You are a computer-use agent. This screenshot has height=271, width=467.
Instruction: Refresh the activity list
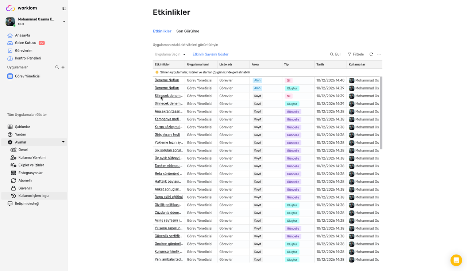tap(371, 54)
